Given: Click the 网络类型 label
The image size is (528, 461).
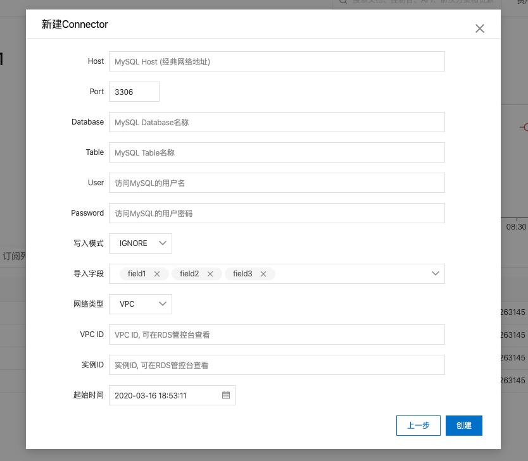Looking at the screenshot, I should click(x=89, y=304).
